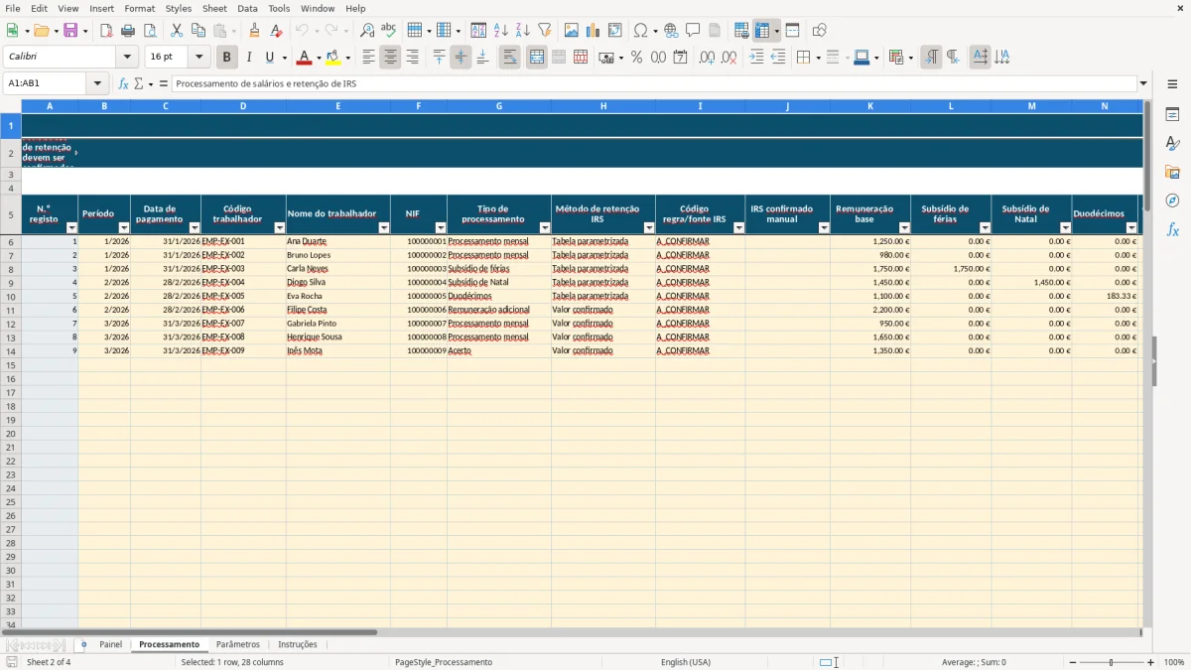1191x670 pixels.
Task: Switch to the Instruções sheet tab
Action: coord(298,645)
